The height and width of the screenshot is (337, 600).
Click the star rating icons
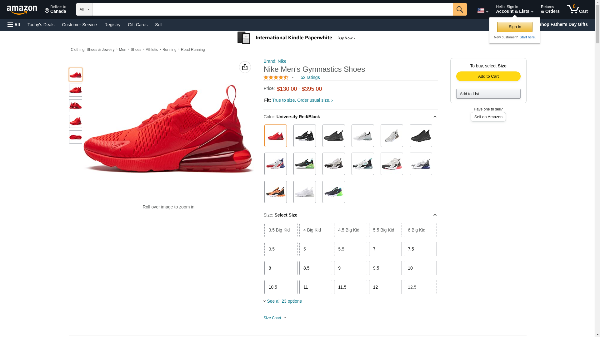coord(276,77)
